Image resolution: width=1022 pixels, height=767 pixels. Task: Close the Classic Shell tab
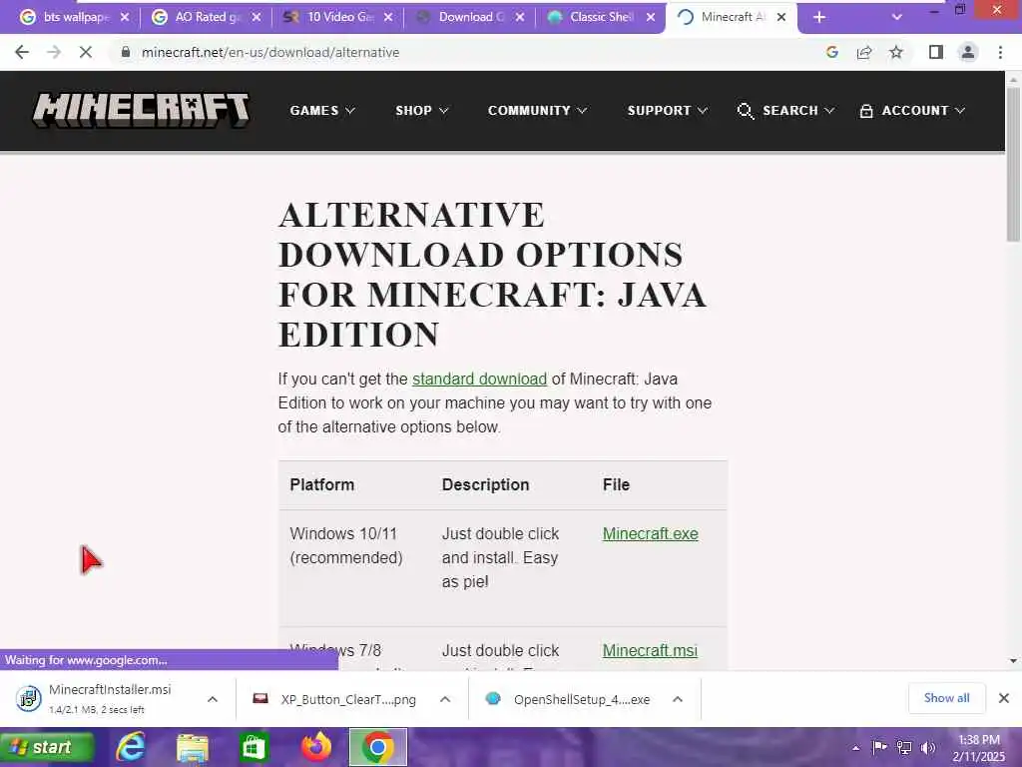point(651,17)
